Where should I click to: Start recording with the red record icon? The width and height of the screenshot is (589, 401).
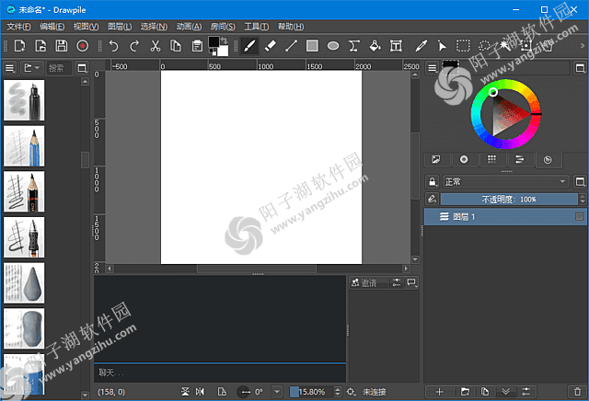pyautogui.click(x=83, y=46)
